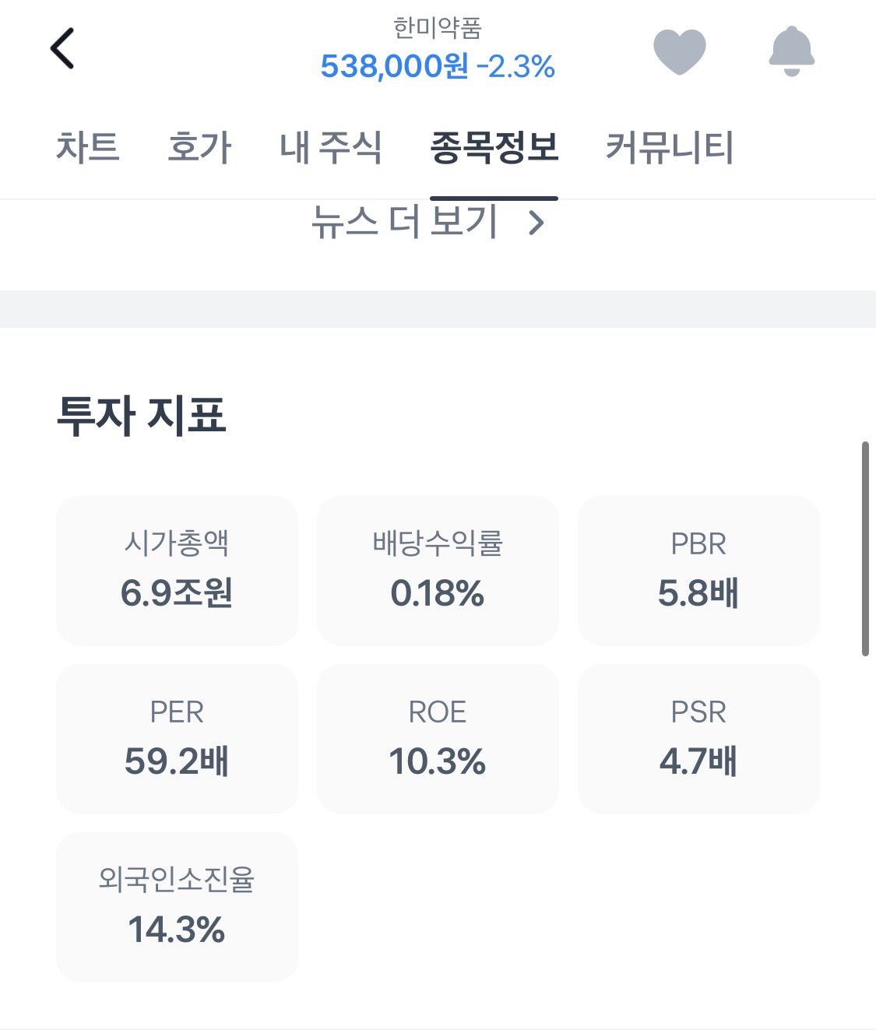The height and width of the screenshot is (1030, 876).
Task: Click the chevron beside 뉴스 더 보기
Action: [x=536, y=223]
